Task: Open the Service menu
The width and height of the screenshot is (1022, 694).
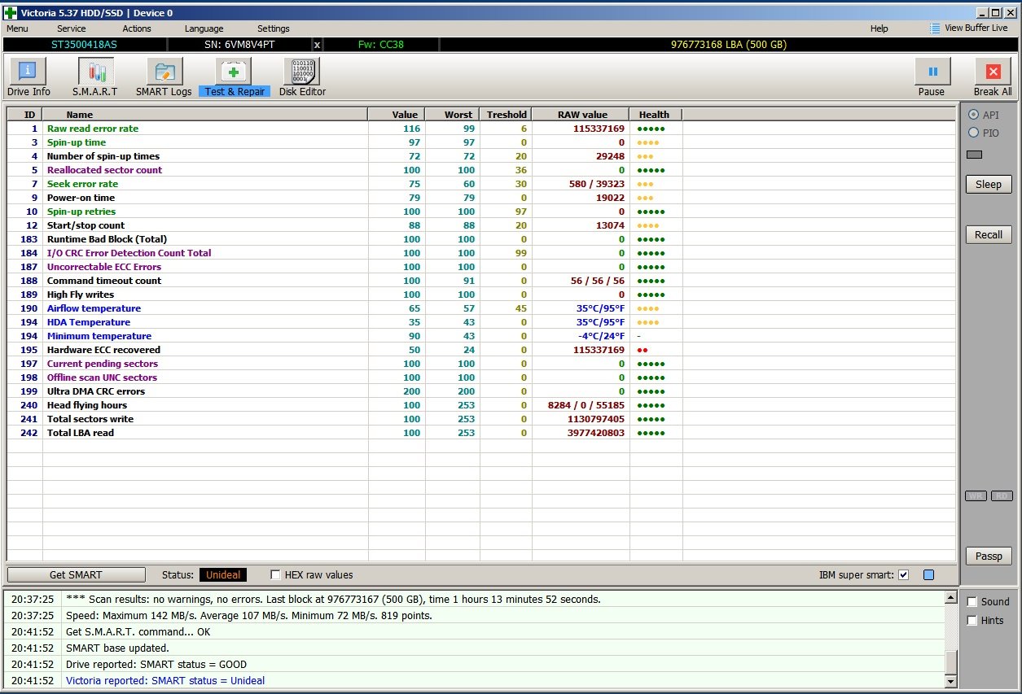Action: [71, 28]
